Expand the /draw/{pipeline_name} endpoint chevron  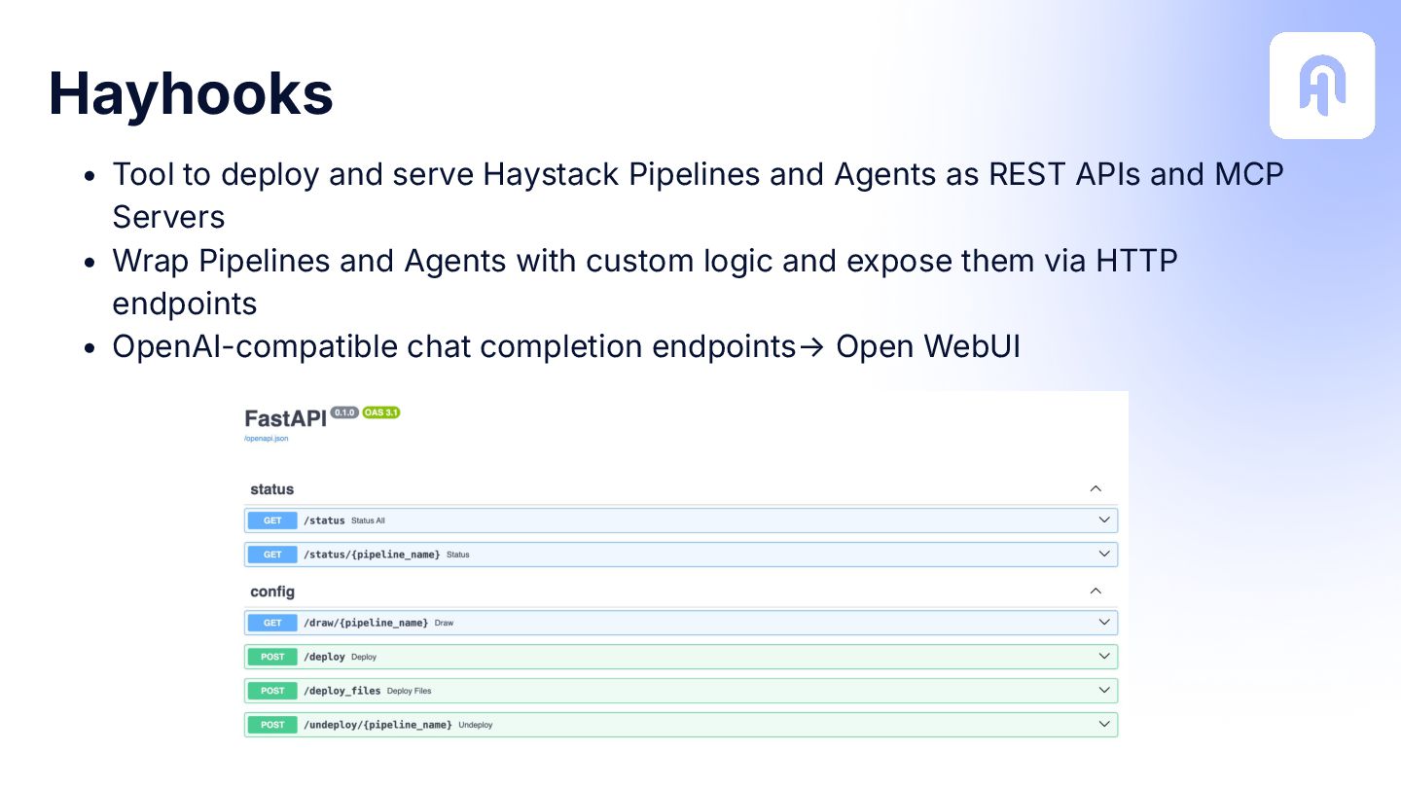click(1104, 623)
